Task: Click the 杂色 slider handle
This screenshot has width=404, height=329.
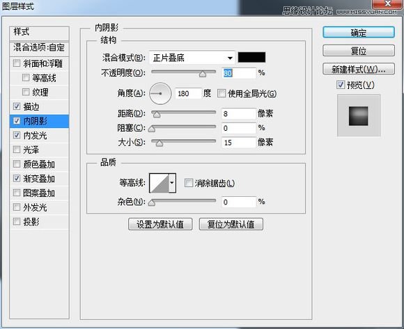Action: coord(152,203)
